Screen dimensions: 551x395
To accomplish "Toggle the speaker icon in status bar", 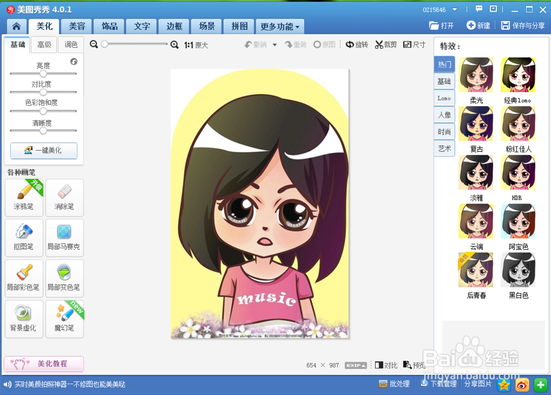I will (7, 385).
